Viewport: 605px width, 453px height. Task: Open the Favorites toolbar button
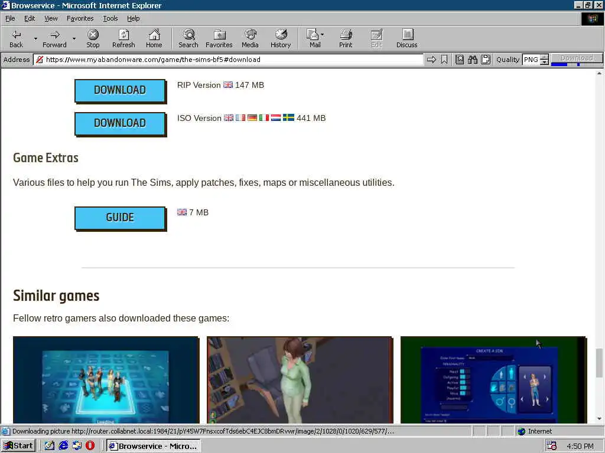pos(219,38)
